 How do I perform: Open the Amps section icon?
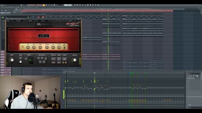point(59,59)
